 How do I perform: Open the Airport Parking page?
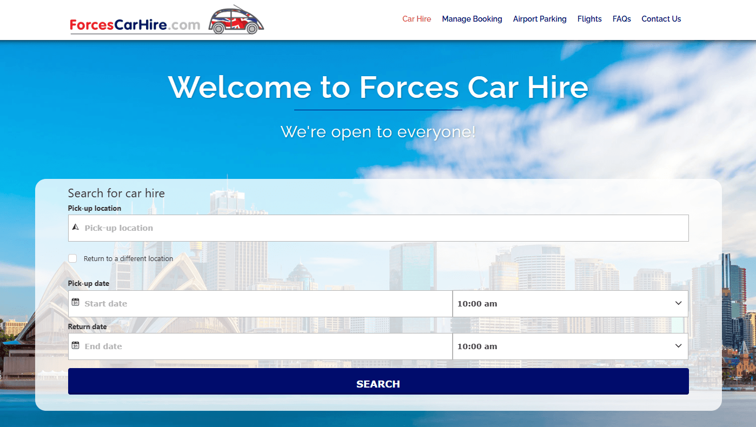point(540,19)
